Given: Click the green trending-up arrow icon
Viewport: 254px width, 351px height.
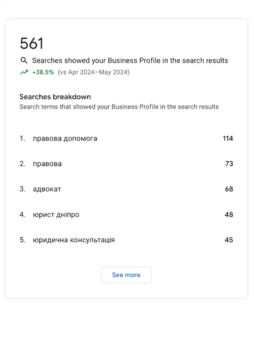Looking at the screenshot, I should pos(24,72).
